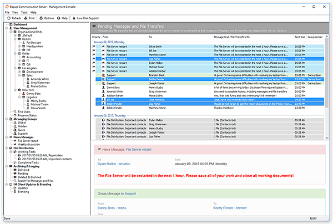Screen dimensions: 333x224
Task: Open the Deleted & Declined icon
Action: (x=15, y=177)
